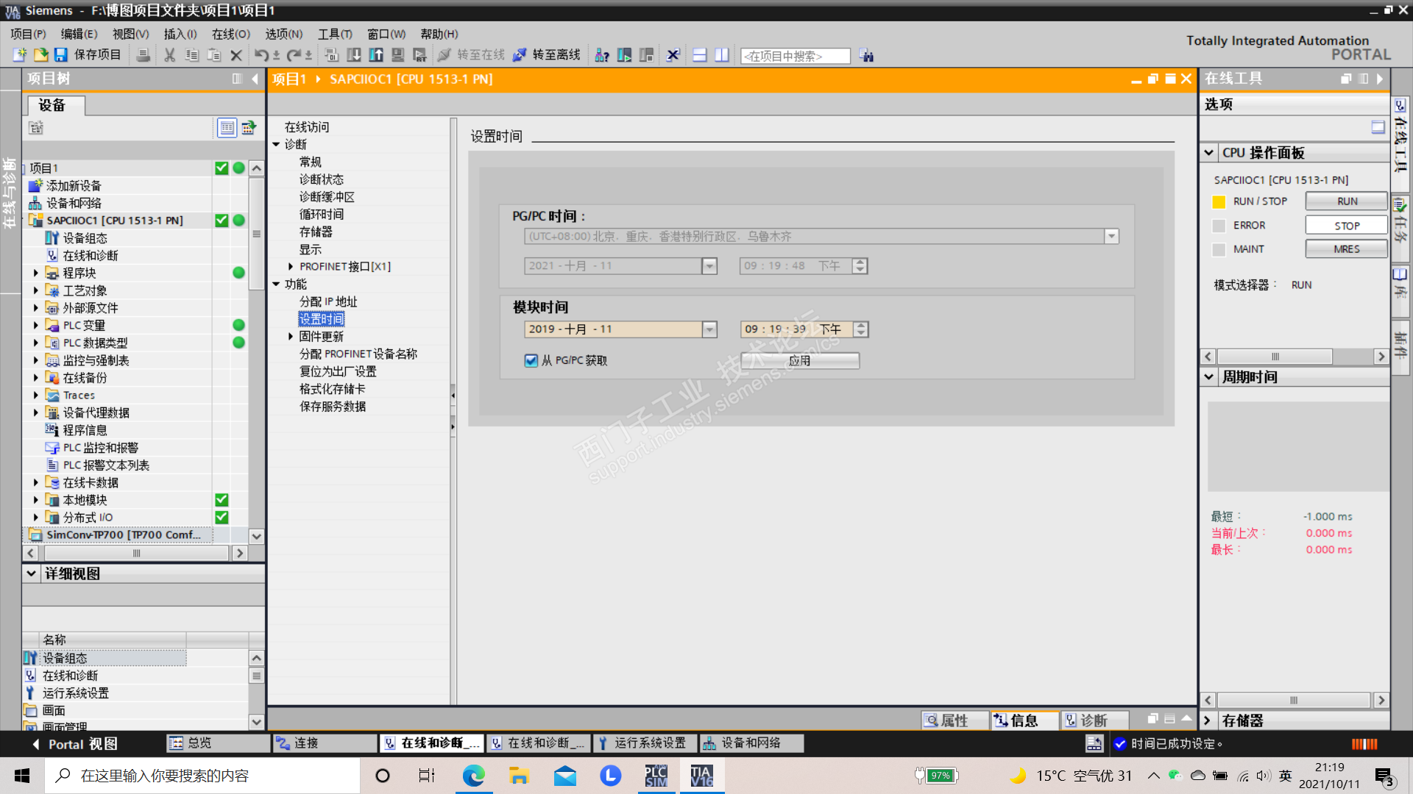Image resolution: width=1413 pixels, height=794 pixels.
Task: Open PLCSIM from Windows taskbar
Action: (x=655, y=776)
